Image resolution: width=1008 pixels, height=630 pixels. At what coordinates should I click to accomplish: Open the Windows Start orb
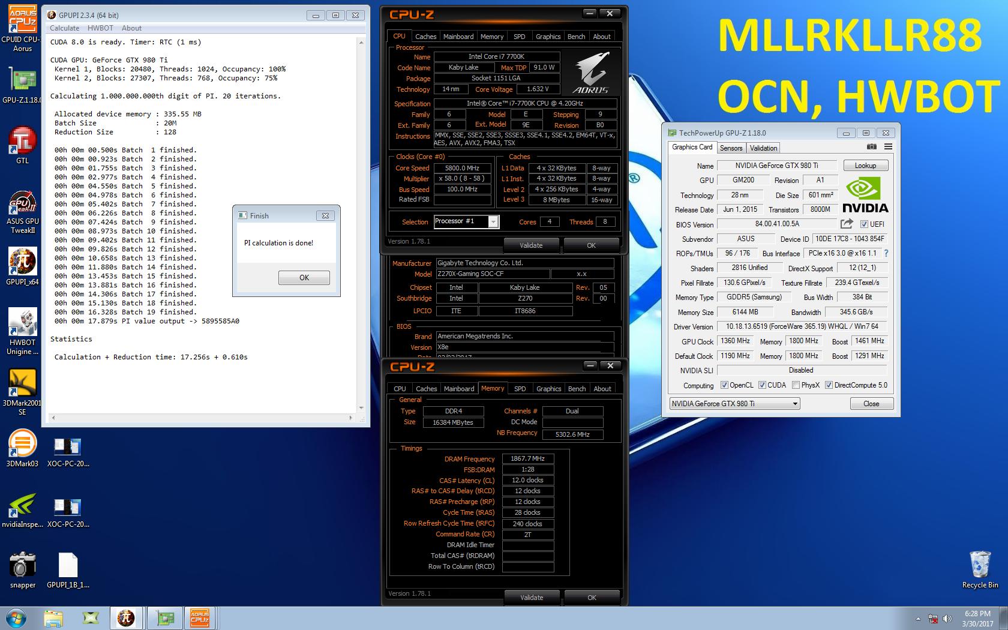click(16, 618)
